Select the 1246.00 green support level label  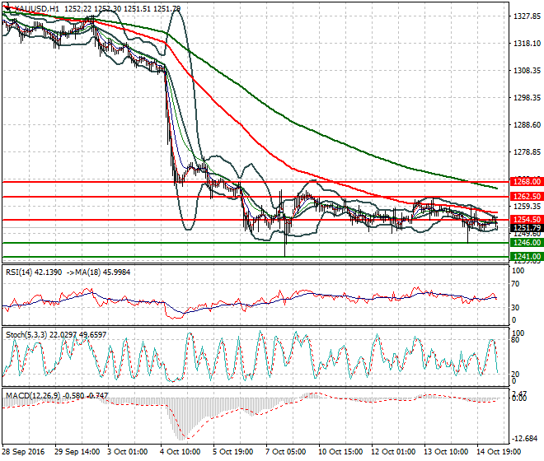click(x=527, y=243)
